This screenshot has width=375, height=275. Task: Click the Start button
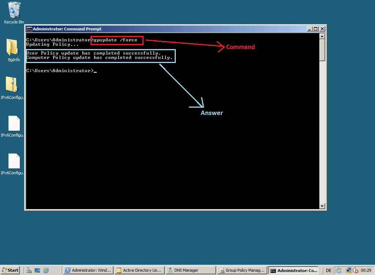(10, 270)
